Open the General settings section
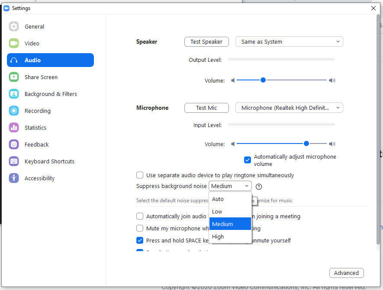 click(x=50, y=26)
